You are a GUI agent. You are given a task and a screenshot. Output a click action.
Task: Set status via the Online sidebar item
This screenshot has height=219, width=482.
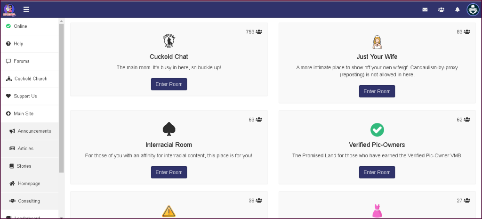(20, 26)
